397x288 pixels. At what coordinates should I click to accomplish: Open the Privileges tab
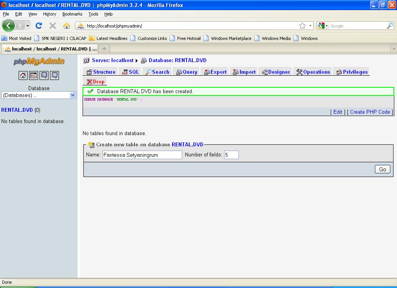click(x=352, y=72)
